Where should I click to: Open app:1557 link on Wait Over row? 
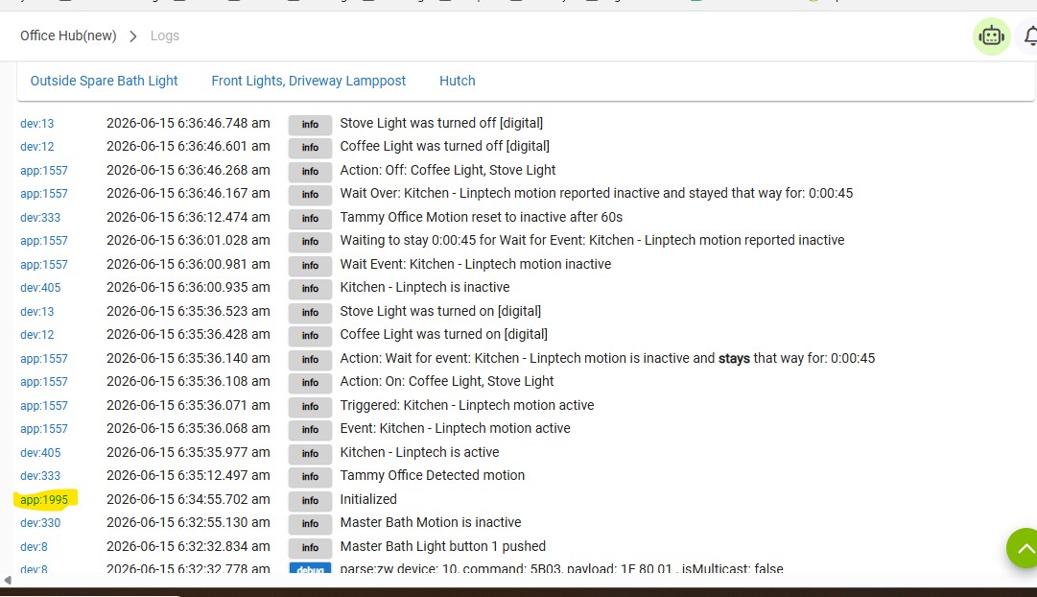point(44,194)
